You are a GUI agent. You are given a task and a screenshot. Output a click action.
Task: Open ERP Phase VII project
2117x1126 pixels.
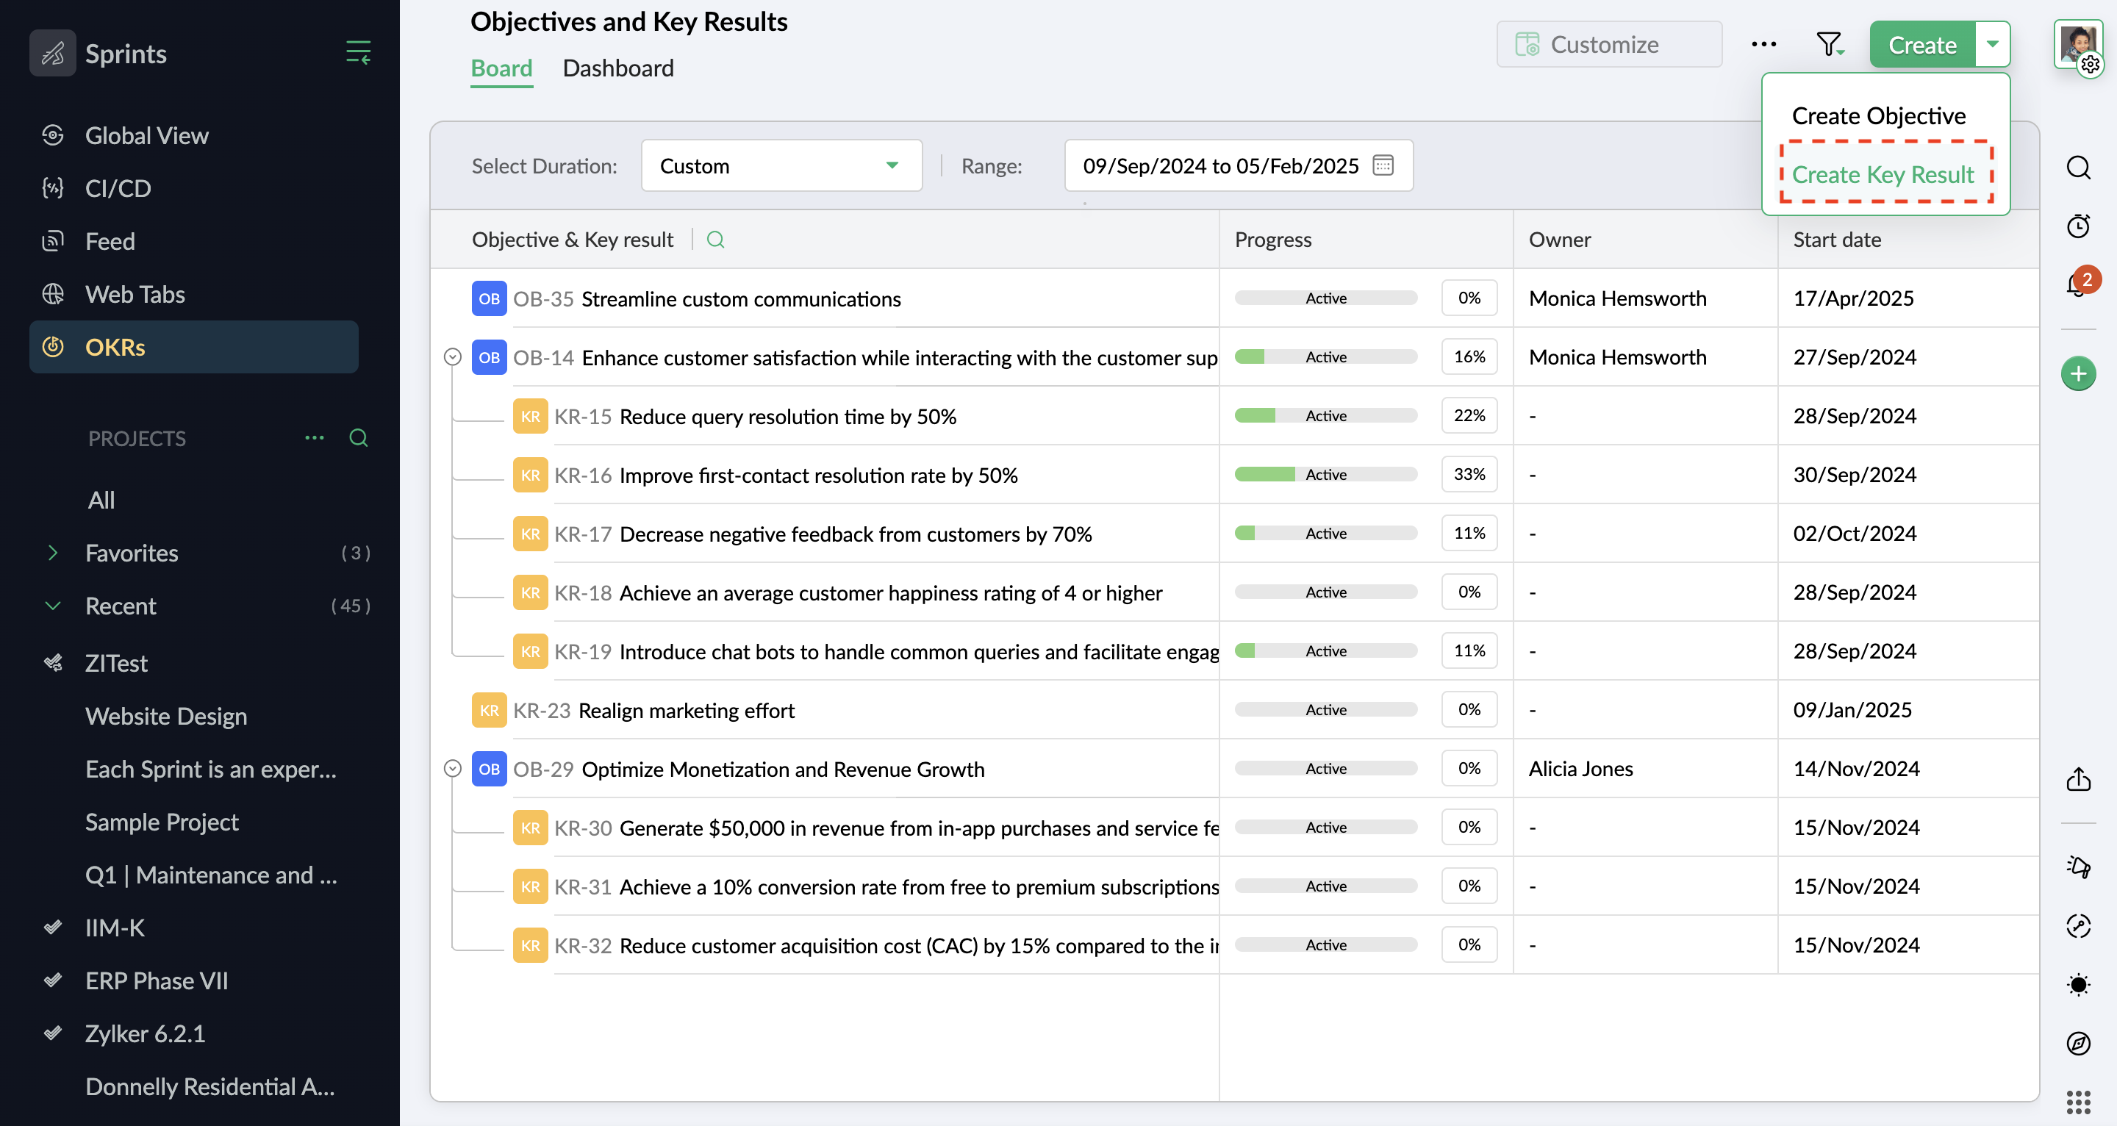157,980
